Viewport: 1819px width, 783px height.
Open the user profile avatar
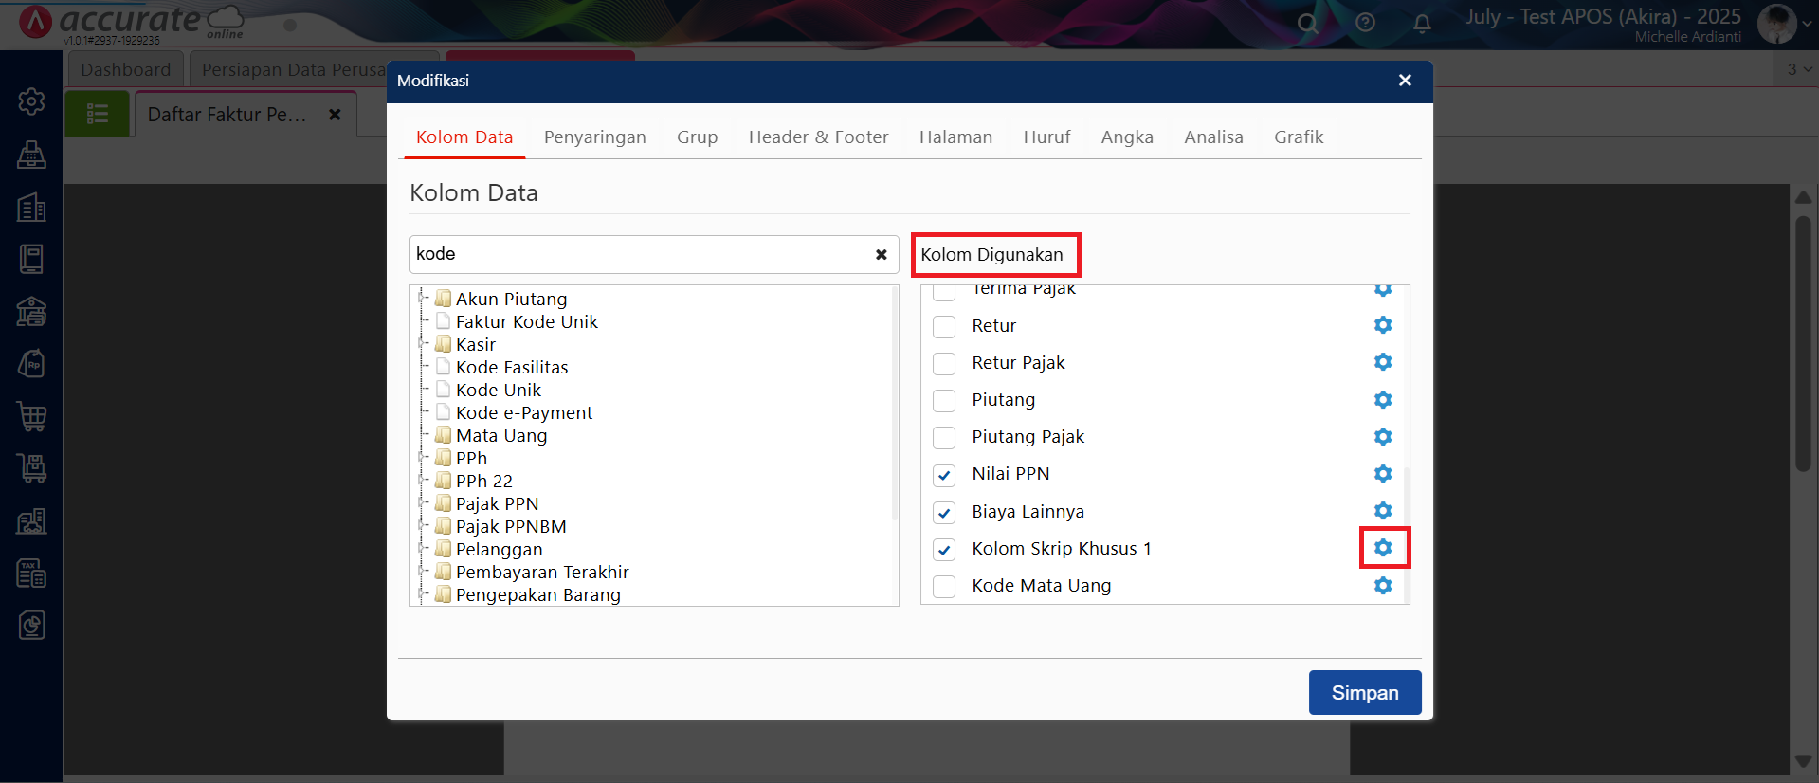[x=1776, y=24]
